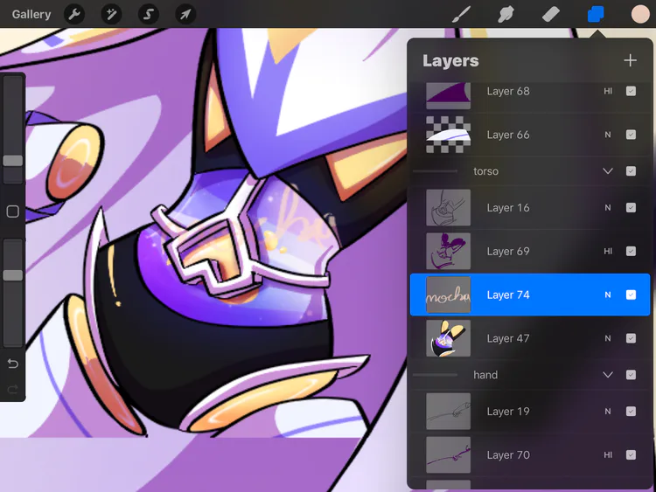Open blend mode N of Layer 47
This screenshot has width=656, height=492.
pyautogui.click(x=608, y=338)
